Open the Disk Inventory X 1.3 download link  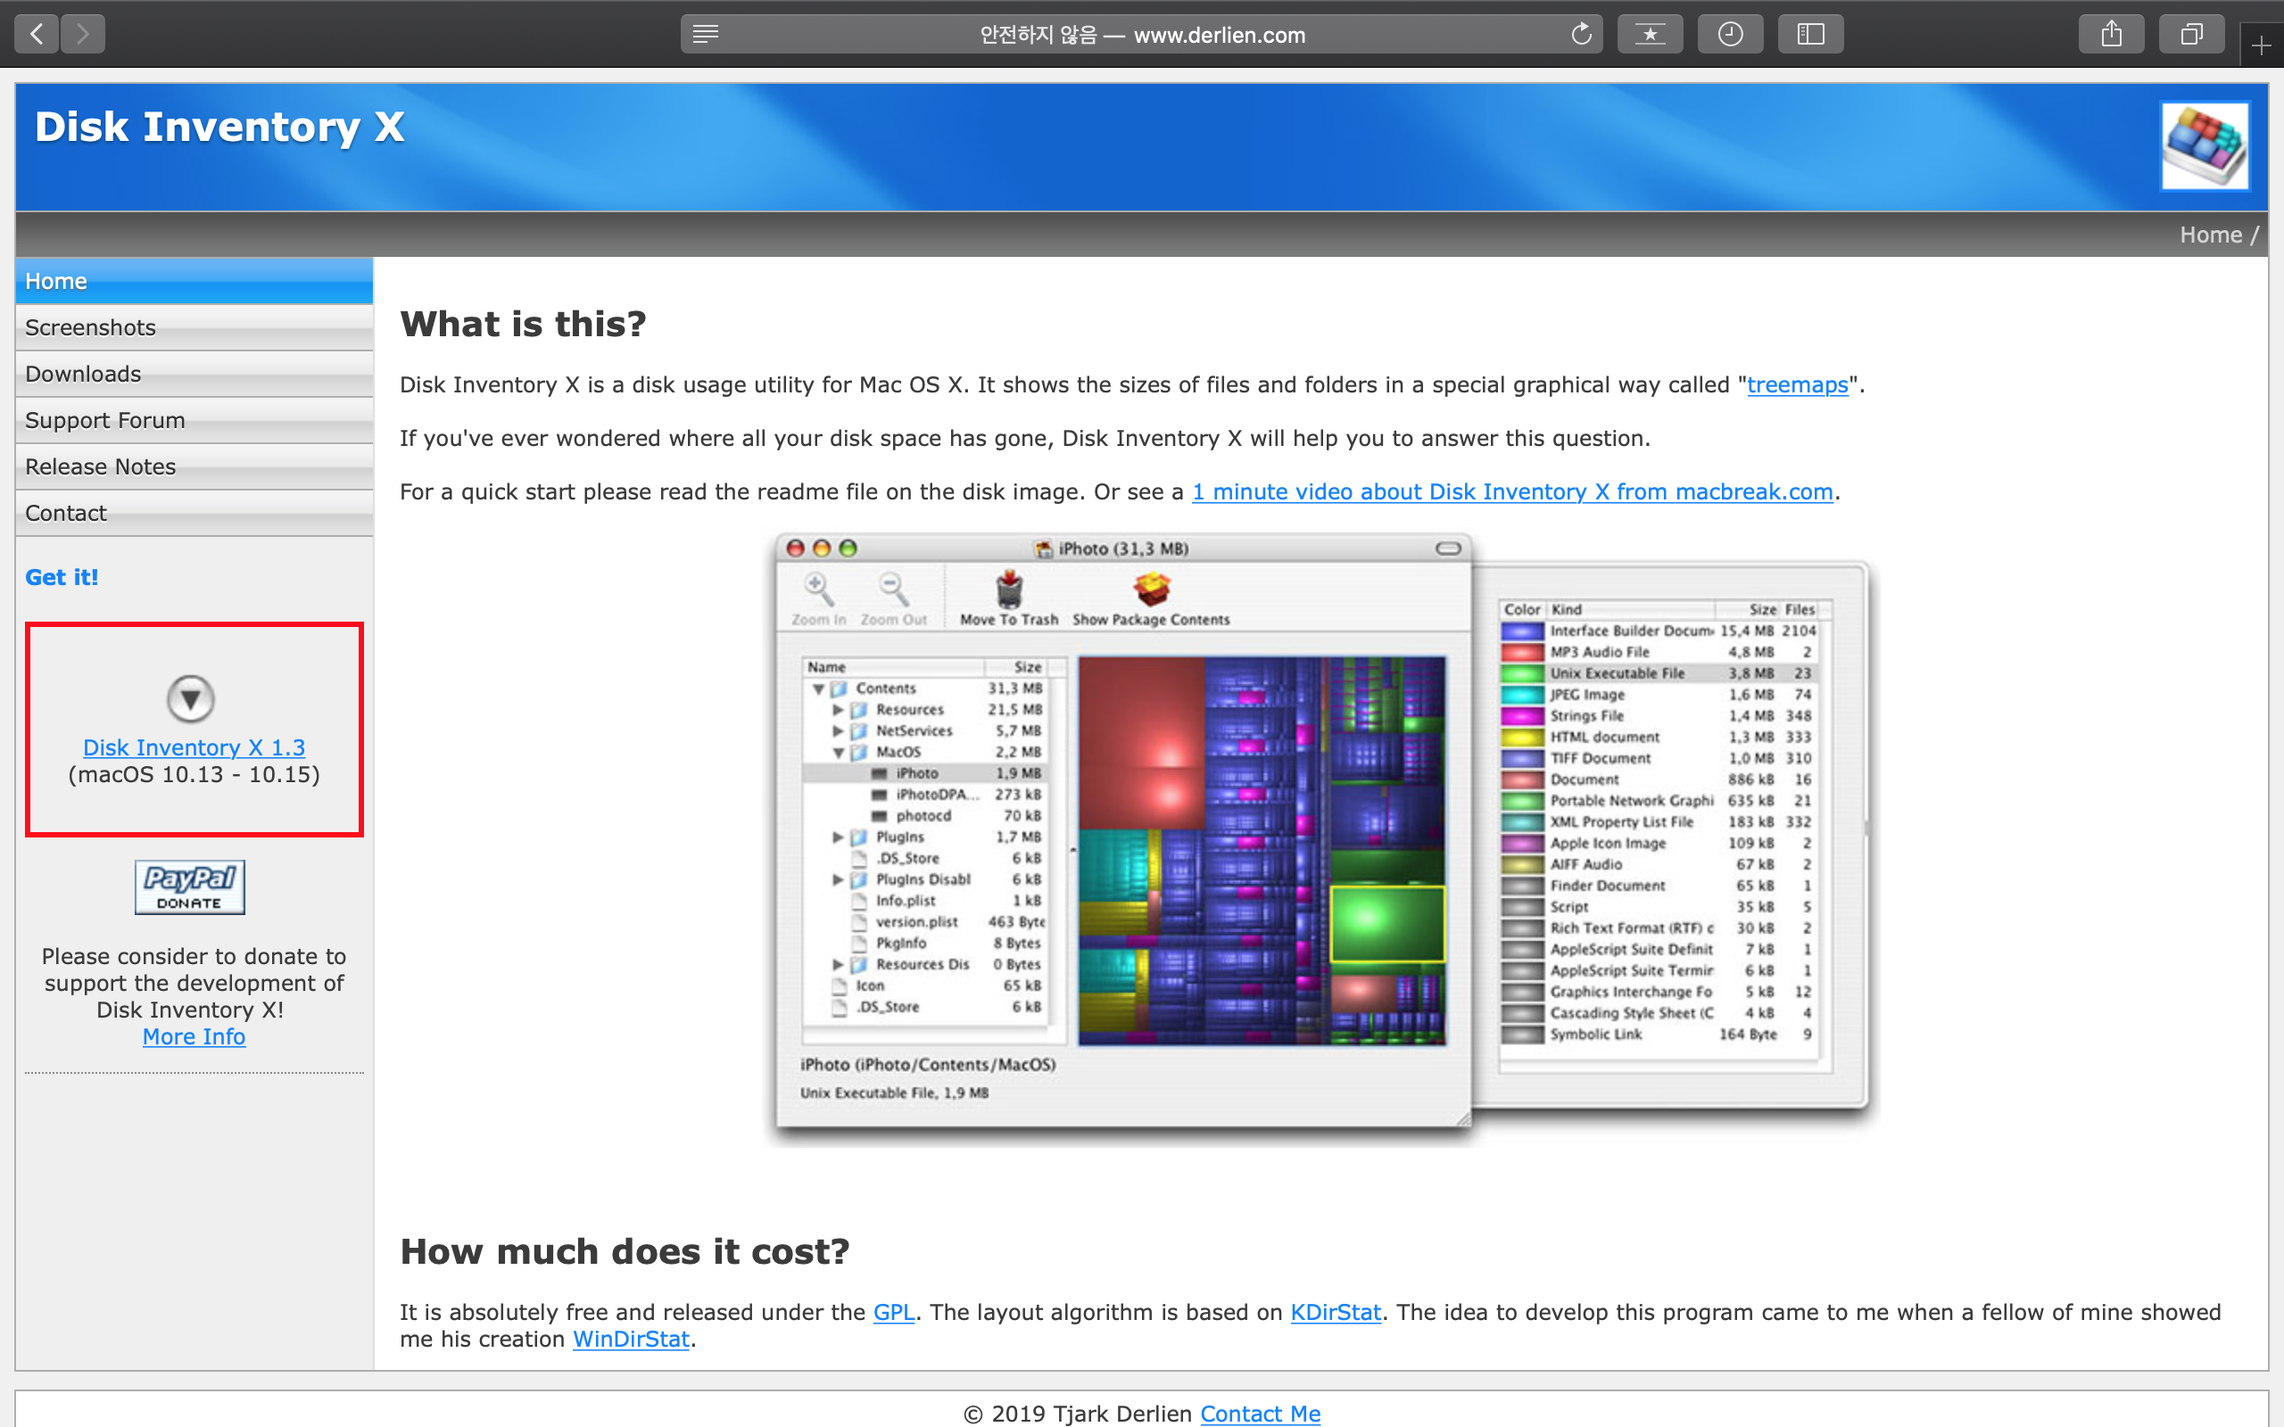pyautogui.click(x=194, y=747)
